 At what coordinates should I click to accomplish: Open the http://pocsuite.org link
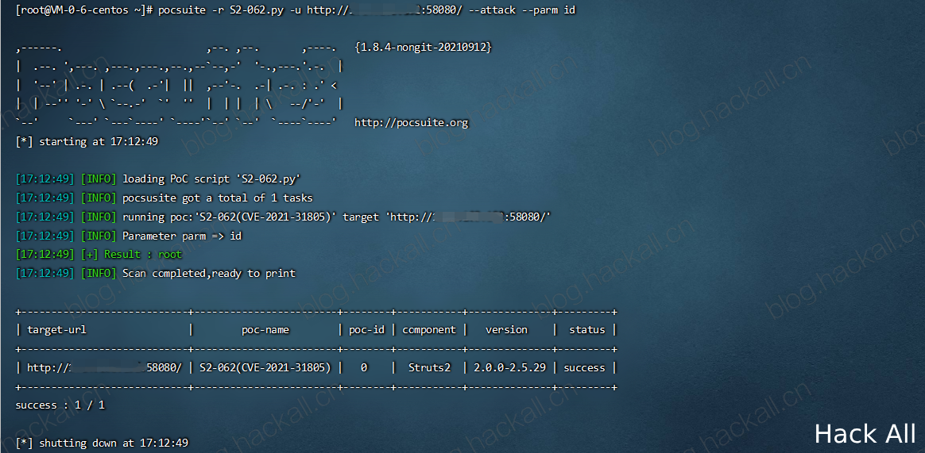click(411, 123)
